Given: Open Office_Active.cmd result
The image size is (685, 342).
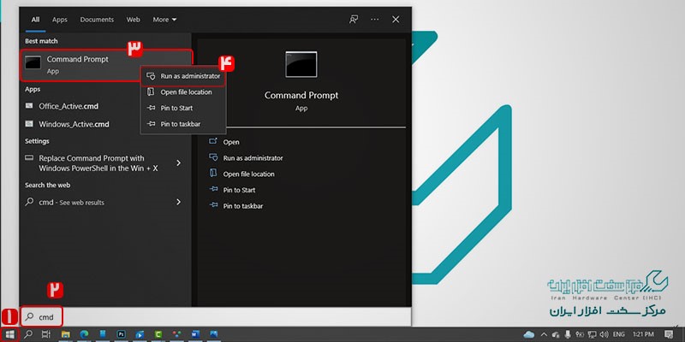Looking at the screenshot, I should pos(68,106).
